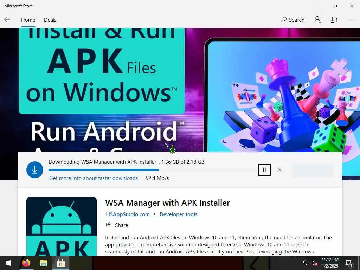Open the network status tray icon
The height and width of the screenshot is (270, 360).
(306, 263)
